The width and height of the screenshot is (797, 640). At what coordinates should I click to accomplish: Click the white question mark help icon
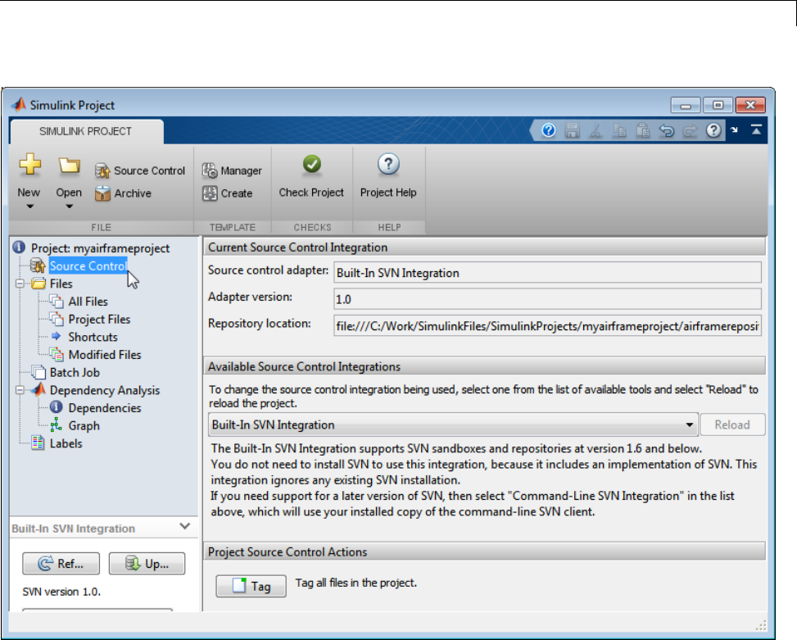tap(713, 130)
